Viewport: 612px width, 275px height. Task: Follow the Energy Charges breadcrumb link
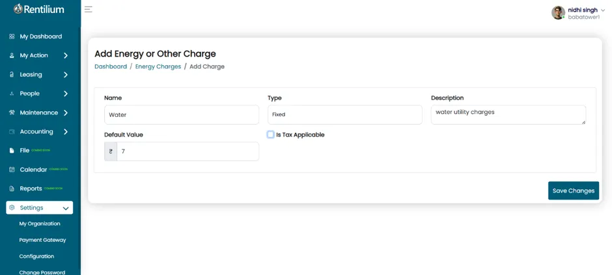pyautogui.click(x=158, y=66)
